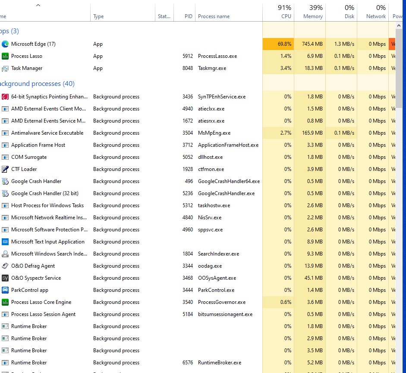
Task: Select the O&O Syspectr Service icon
Action: (5, 278)
